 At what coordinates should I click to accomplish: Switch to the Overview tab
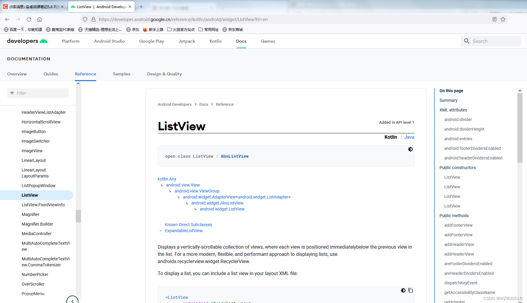[17, 74]
